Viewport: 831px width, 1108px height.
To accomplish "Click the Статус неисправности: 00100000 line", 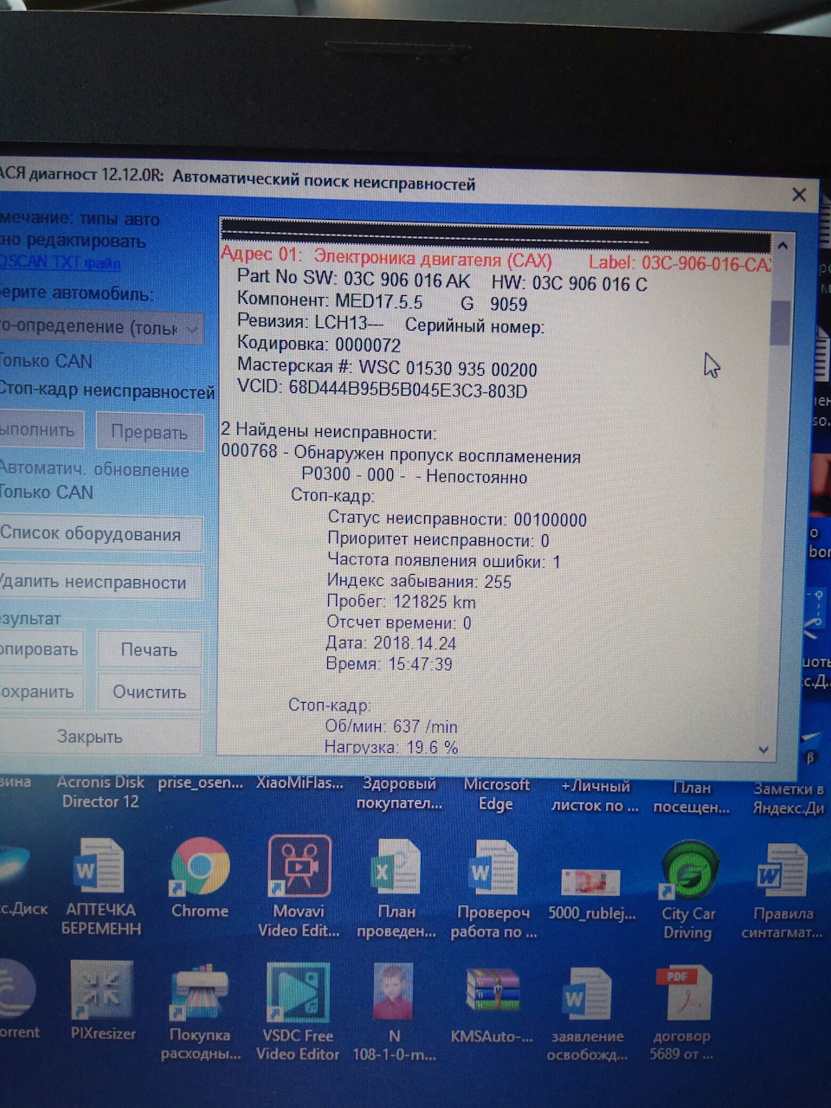I will 457,519.
